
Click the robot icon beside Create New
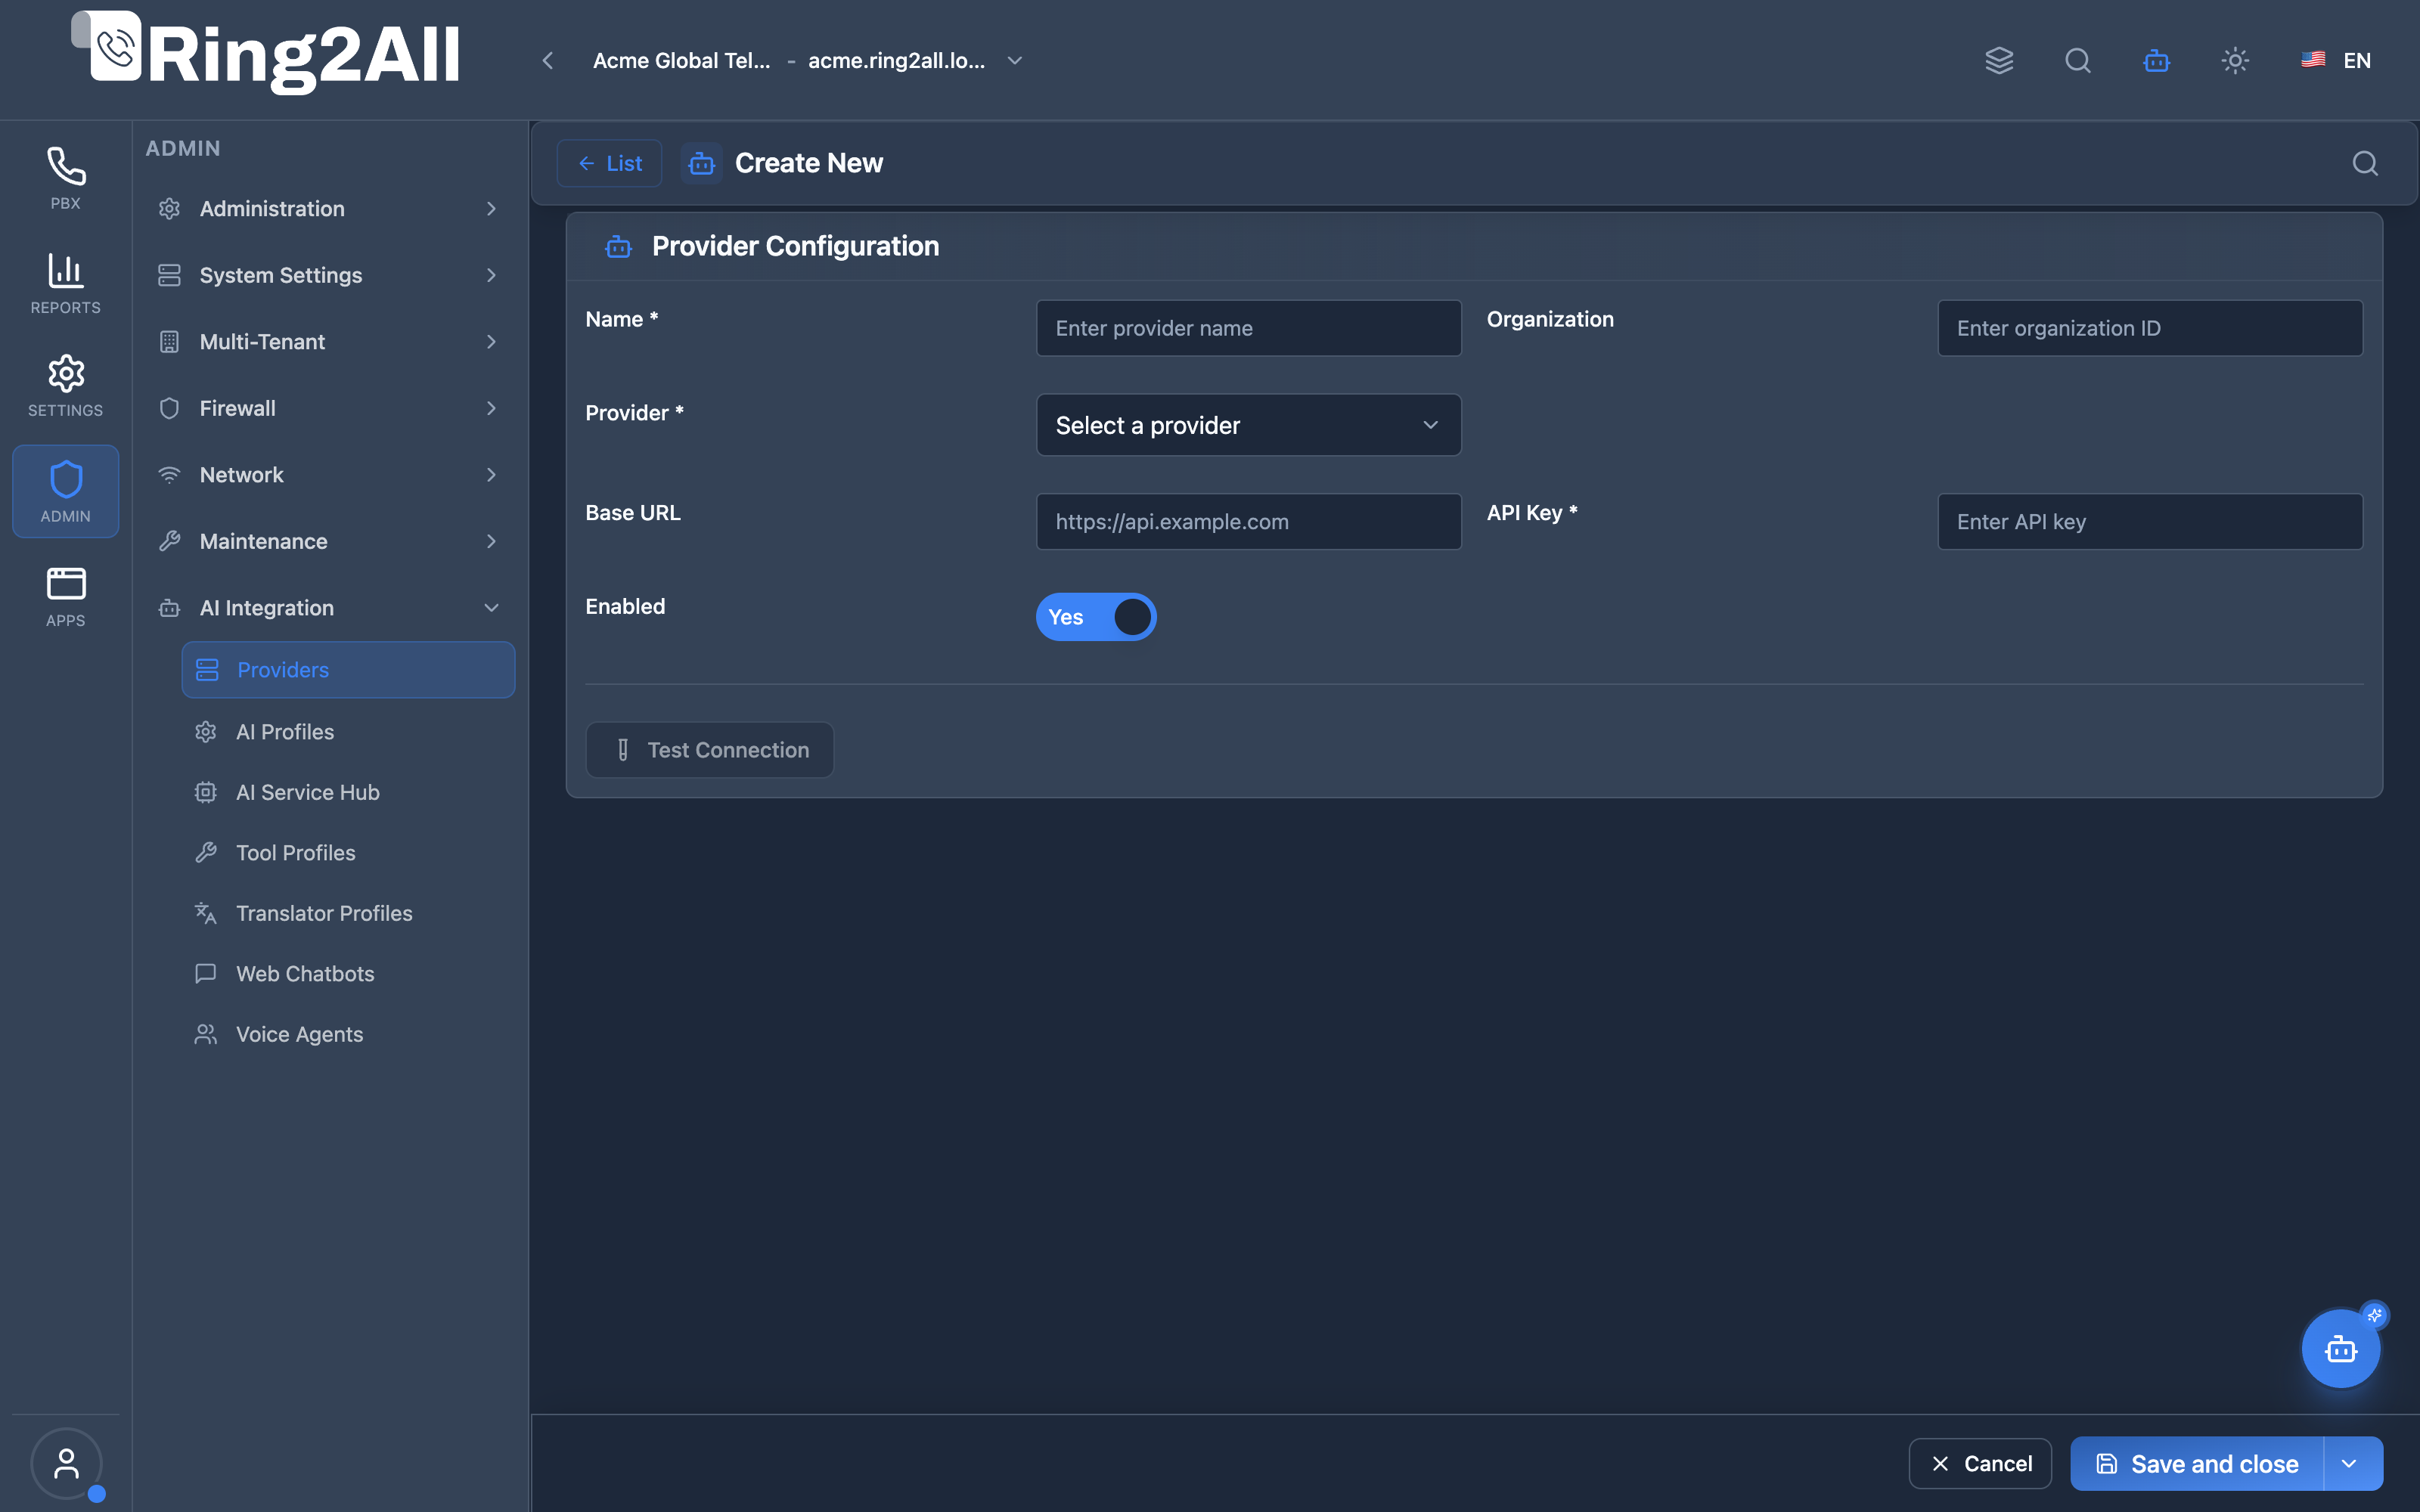coord(702,163)
